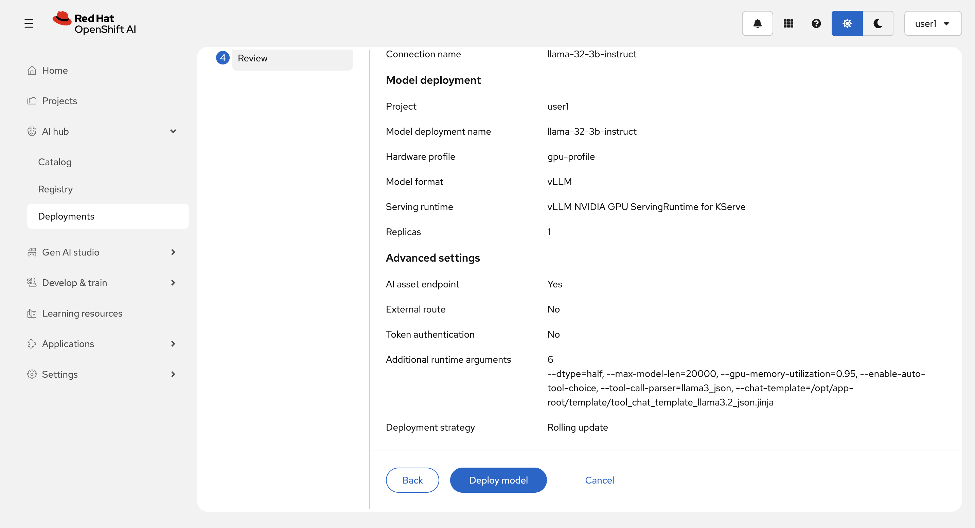This screenshot has width=975, height=528.
Task: Click the help question mark icon
Action: pos(816,23)
